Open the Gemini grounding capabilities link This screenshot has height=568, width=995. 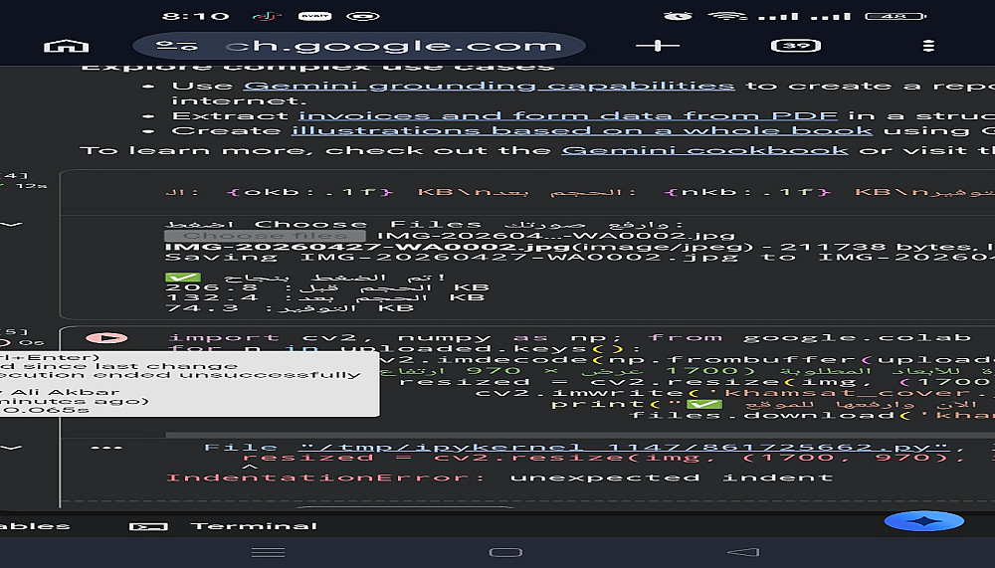click(x=489, y=86)
